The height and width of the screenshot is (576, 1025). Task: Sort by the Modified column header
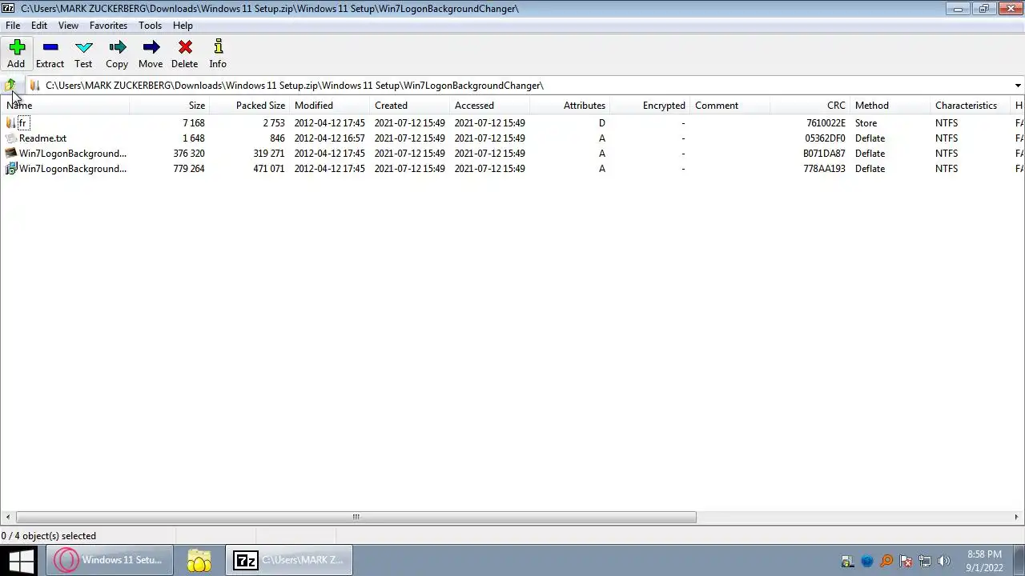329,106
